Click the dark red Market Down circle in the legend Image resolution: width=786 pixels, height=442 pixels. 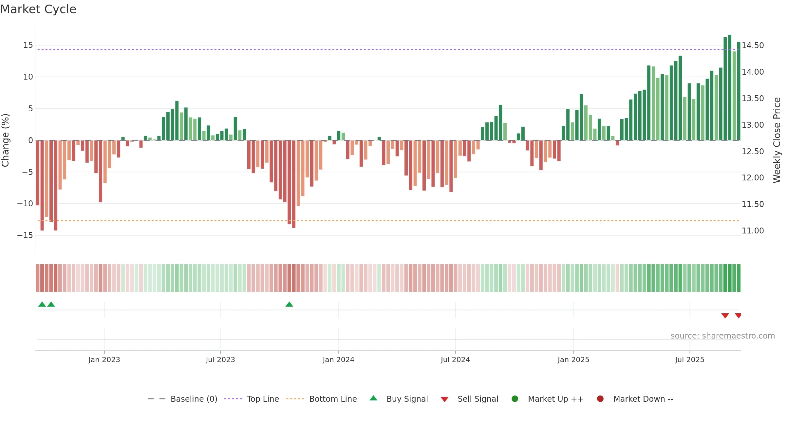600,399
